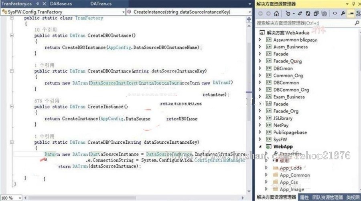Open Properties with the wrench icon
The image size is (361, 201).
pyautogui.click(x=343, y=14)
